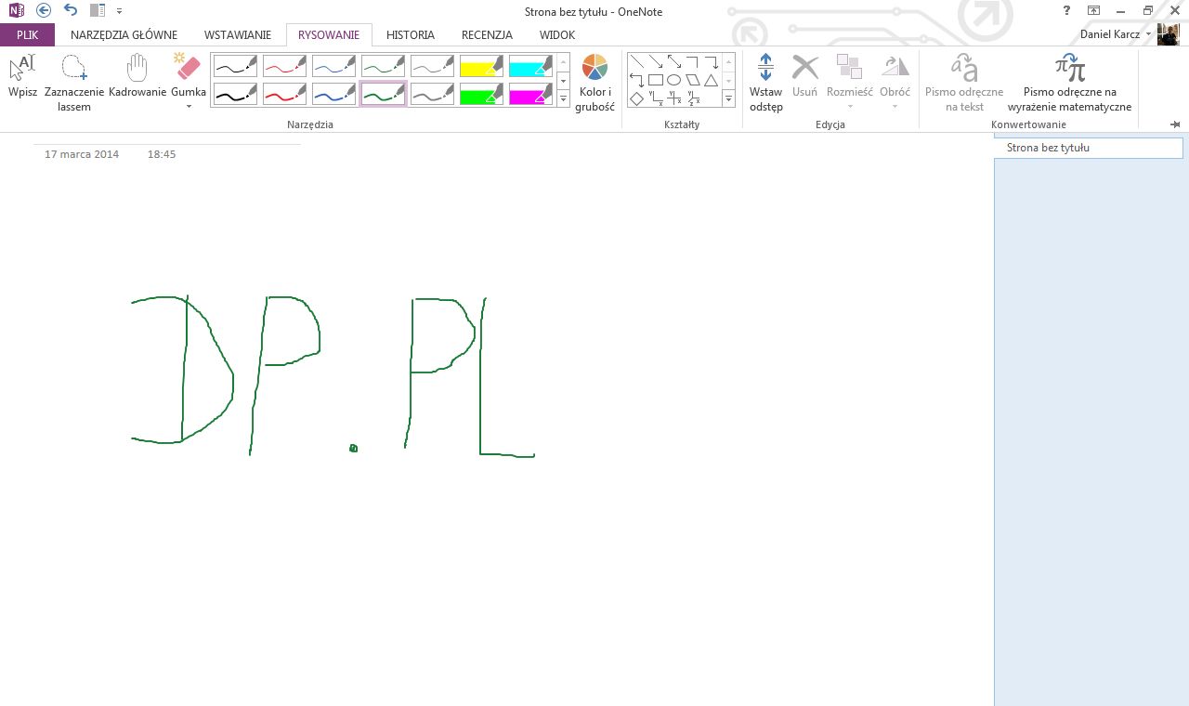Open Quick Access Toolbar customize arrow
This screenshot has width=1189, height=706.
pyautogui.click(x=119, y=11)
